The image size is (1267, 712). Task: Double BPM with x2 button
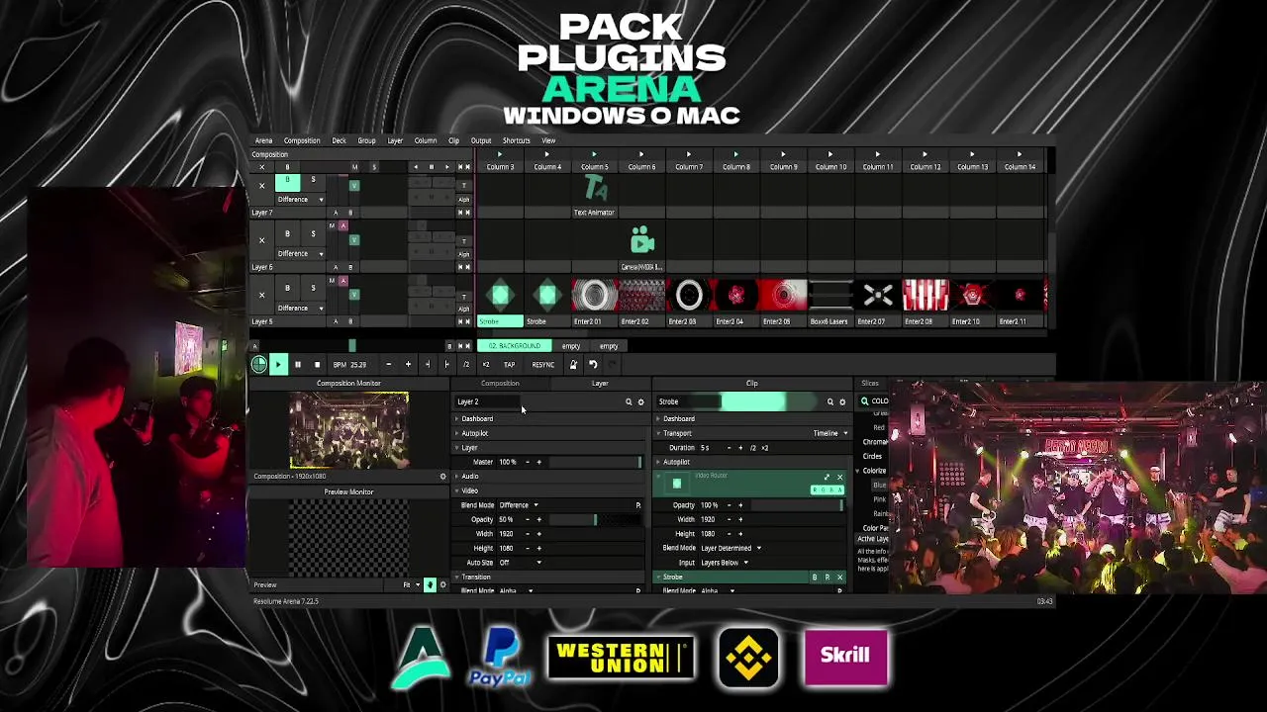pyautogui.click(x=485, y=365)
